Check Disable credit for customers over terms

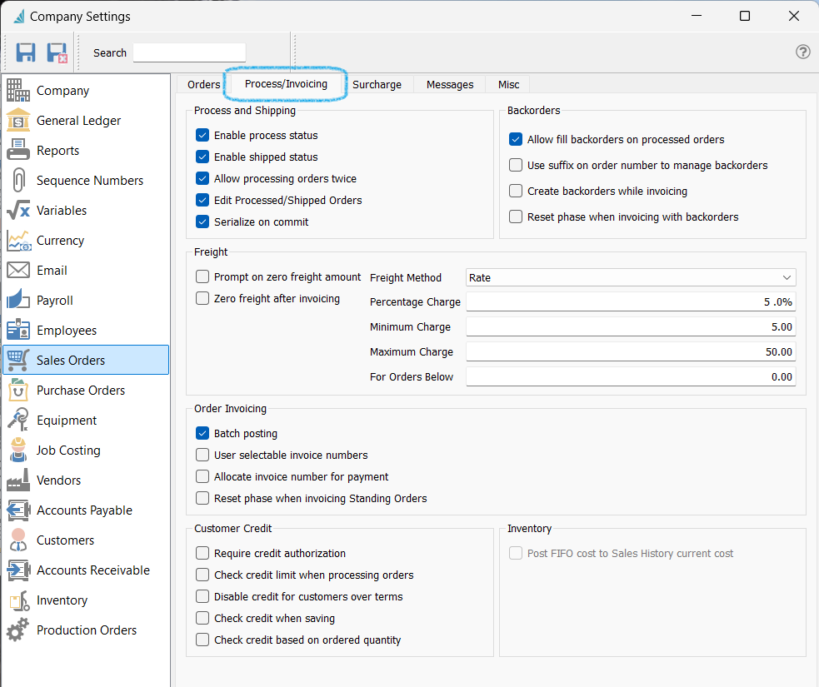tap(202, 597)
